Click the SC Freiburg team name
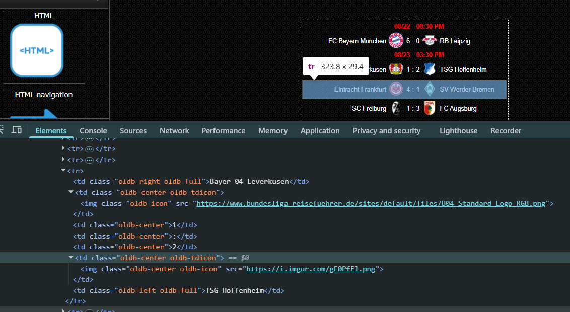Image resolution: width=570 pixels, height=312 pixels. coord(369,108)
